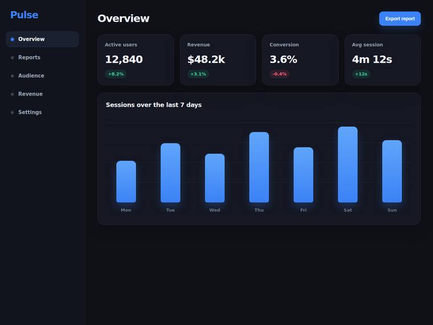
Task: Click the Export report button
Action: (x=400, y=18)
